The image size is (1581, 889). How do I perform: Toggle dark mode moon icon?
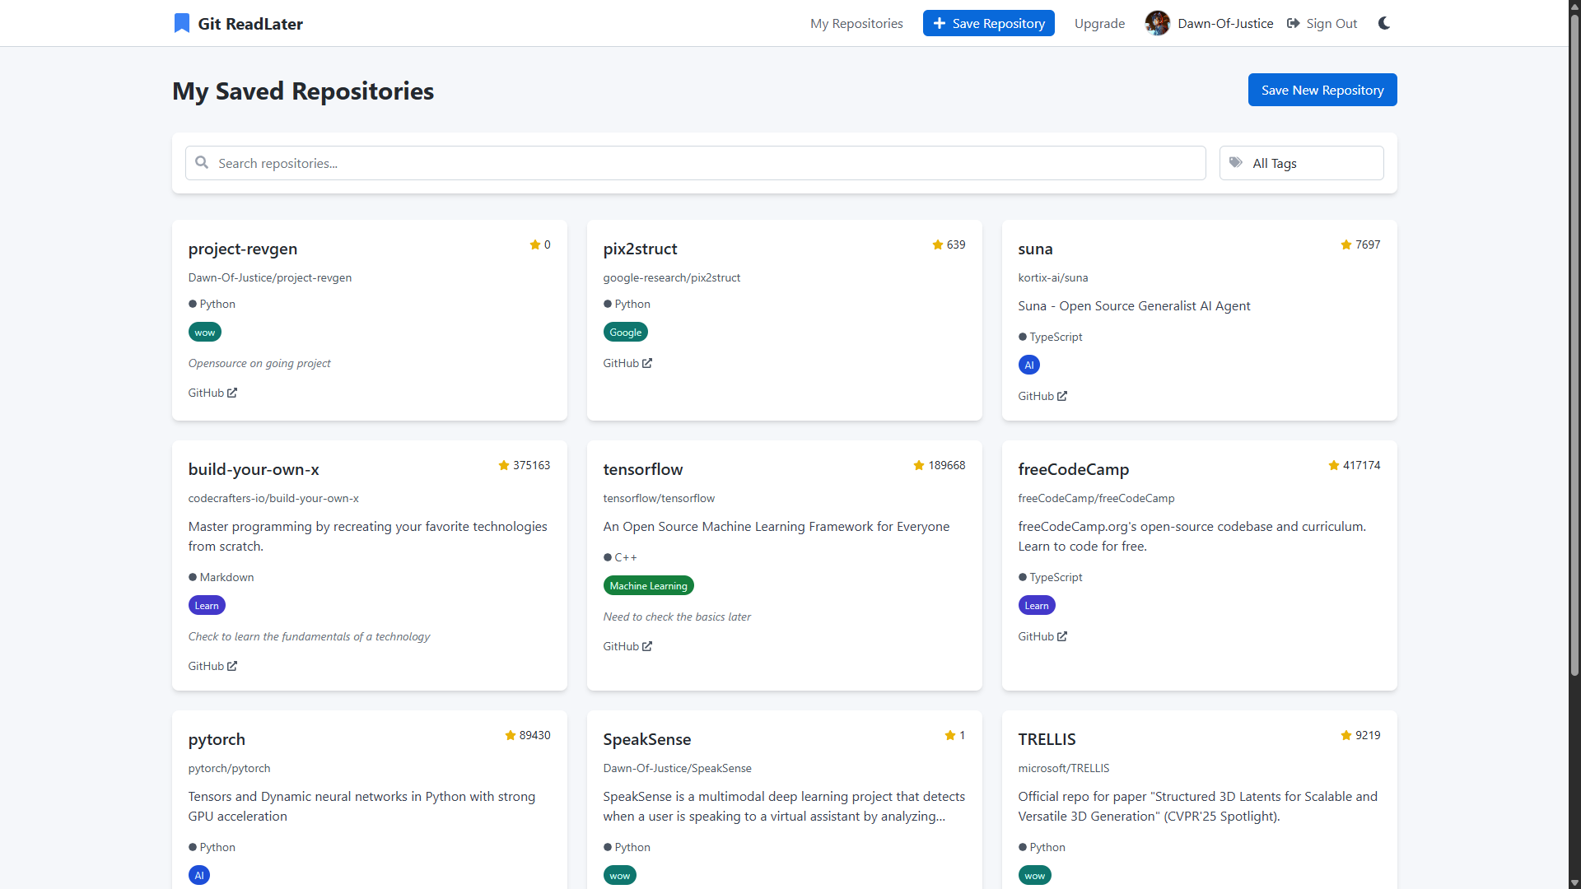click(x=1384, y=23)
